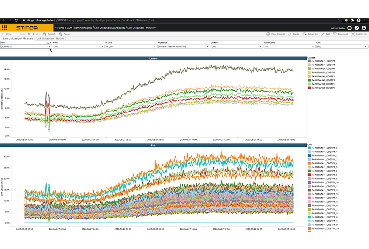Viewport: 369px width, 249px height.
Task: Highlight the dark green Tx-AUTWNN1_OOSTP1 Linkset swatch
Action: (310, 80)
